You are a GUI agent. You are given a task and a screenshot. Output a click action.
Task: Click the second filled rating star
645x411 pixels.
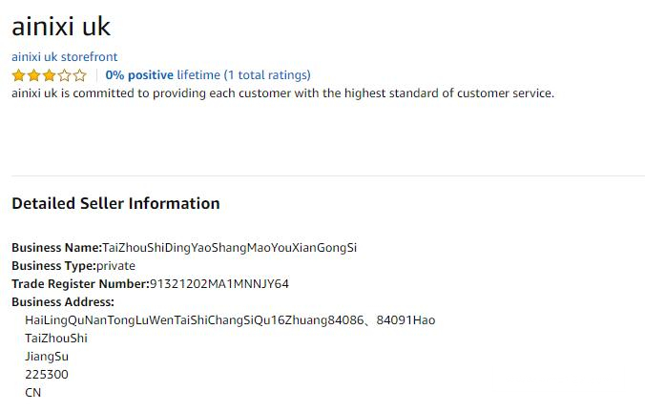point(33,74)
